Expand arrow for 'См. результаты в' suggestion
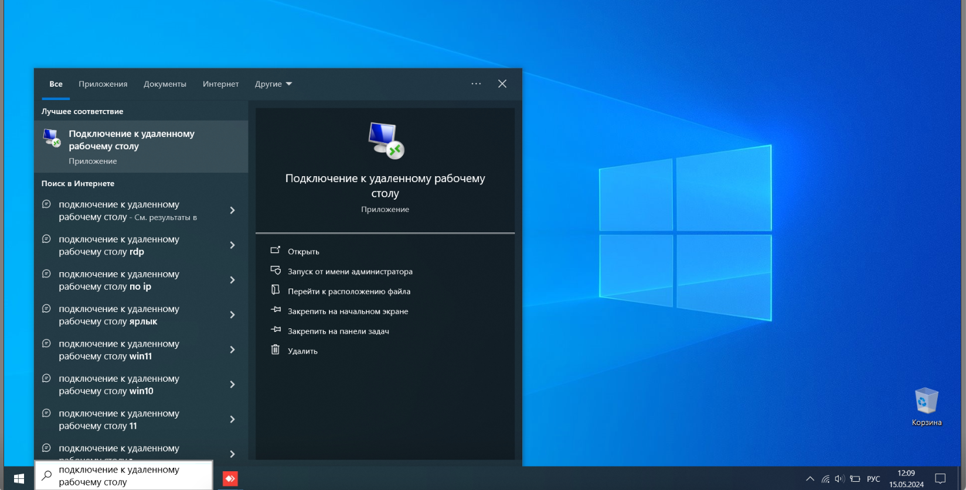Screen dimensions: 966x490 pyautogui.click(x=233, y=210)
